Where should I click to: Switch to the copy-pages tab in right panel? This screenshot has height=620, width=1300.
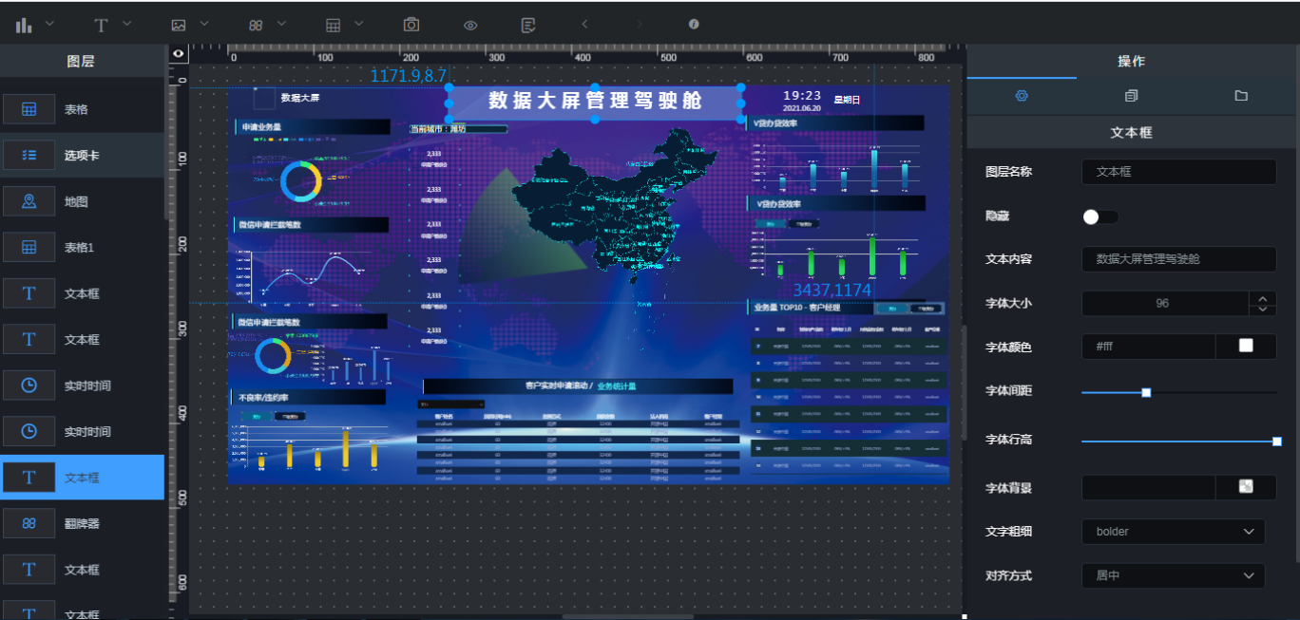[x=1131, y=96]
